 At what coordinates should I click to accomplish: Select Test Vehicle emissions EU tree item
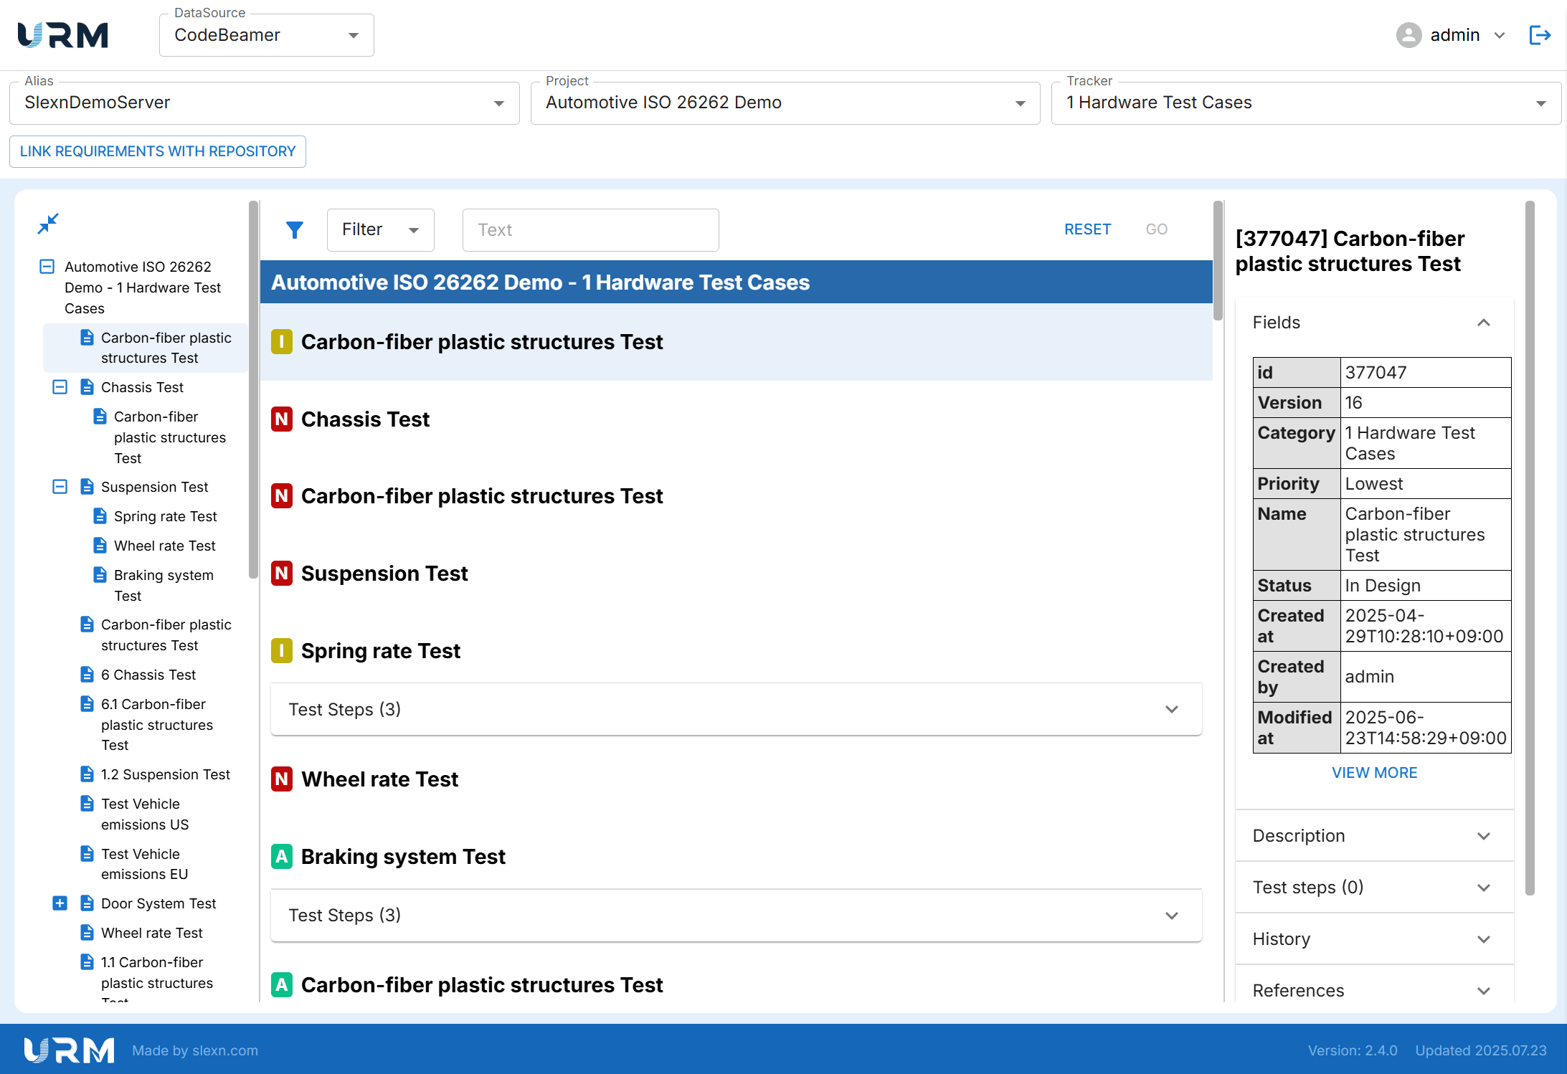coord(145,864)
